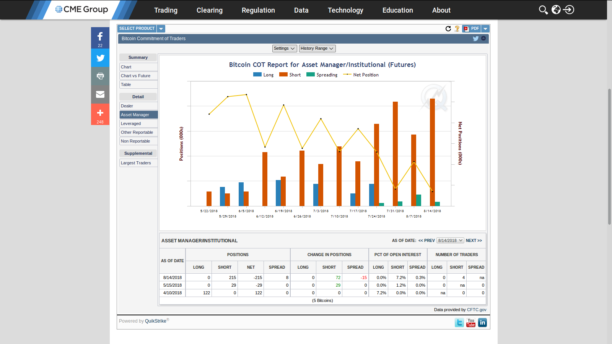
Task: Email this page using the envelope icon
Action: point(100,94)
